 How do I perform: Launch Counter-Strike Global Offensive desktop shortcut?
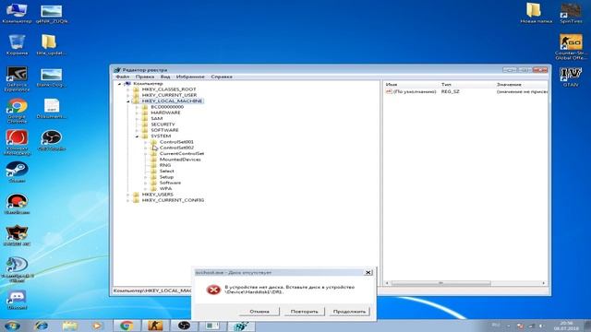(x=571, y=46)
